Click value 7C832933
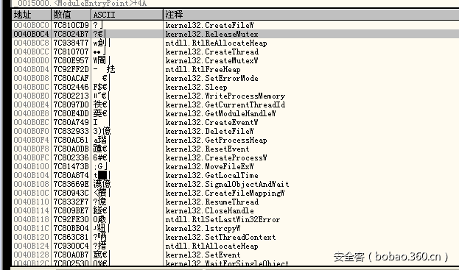Image resolution: width=459 pixels, height=270 pixels. coord(71,131)
